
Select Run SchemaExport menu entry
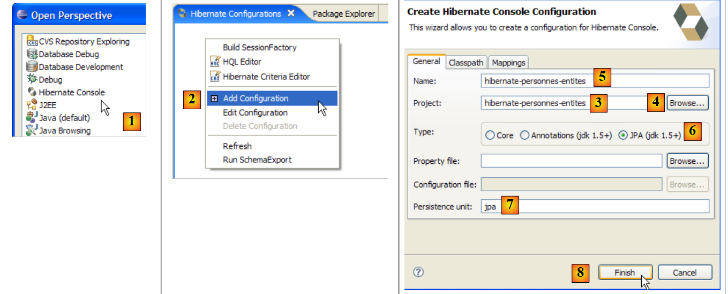pyautogui.click(x=257, y=160)
